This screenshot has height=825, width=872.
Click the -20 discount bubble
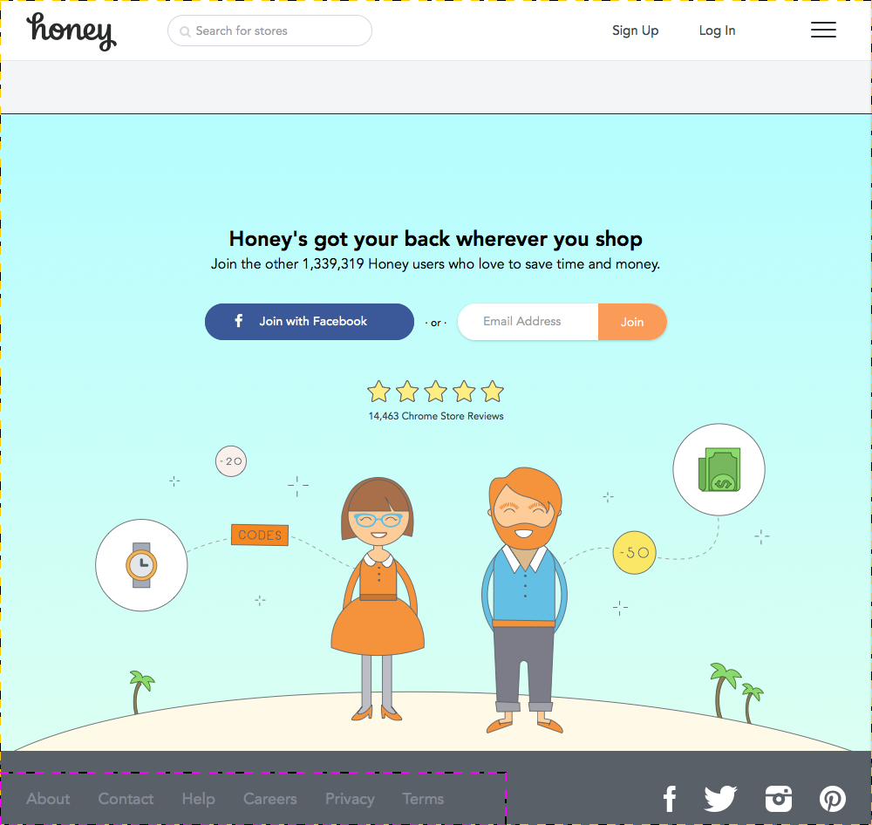click(231, 461)
